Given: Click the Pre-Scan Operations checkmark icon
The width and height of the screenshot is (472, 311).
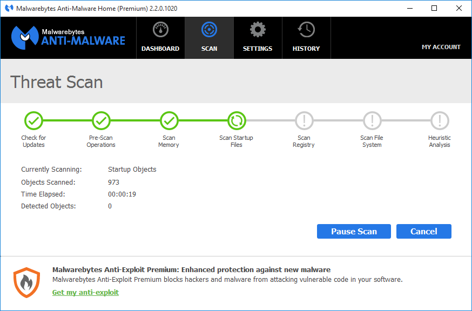Looking at the screenshot, I should click(101, 121).
